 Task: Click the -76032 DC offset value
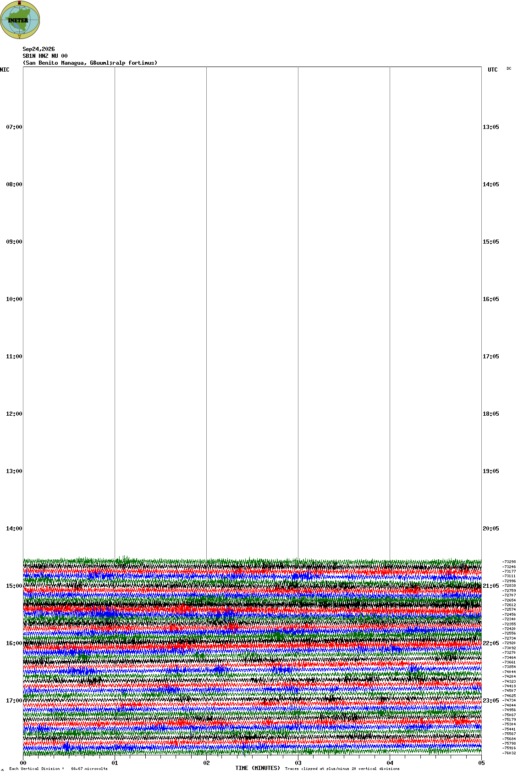coord(509,753)
